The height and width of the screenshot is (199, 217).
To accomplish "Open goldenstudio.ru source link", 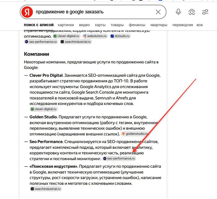I will pyautogui.click(x=135, y=134).
